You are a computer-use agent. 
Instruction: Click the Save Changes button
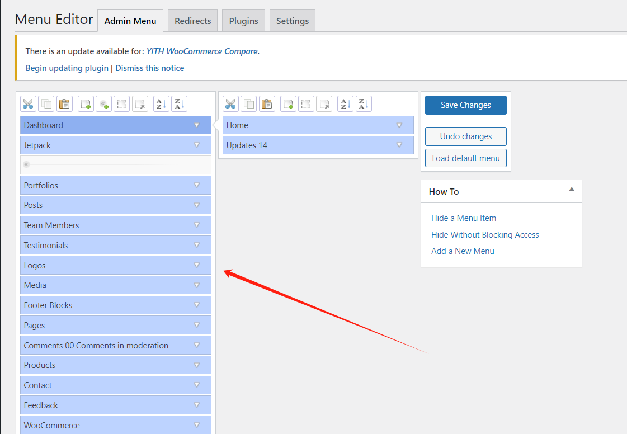pos(465,105)
